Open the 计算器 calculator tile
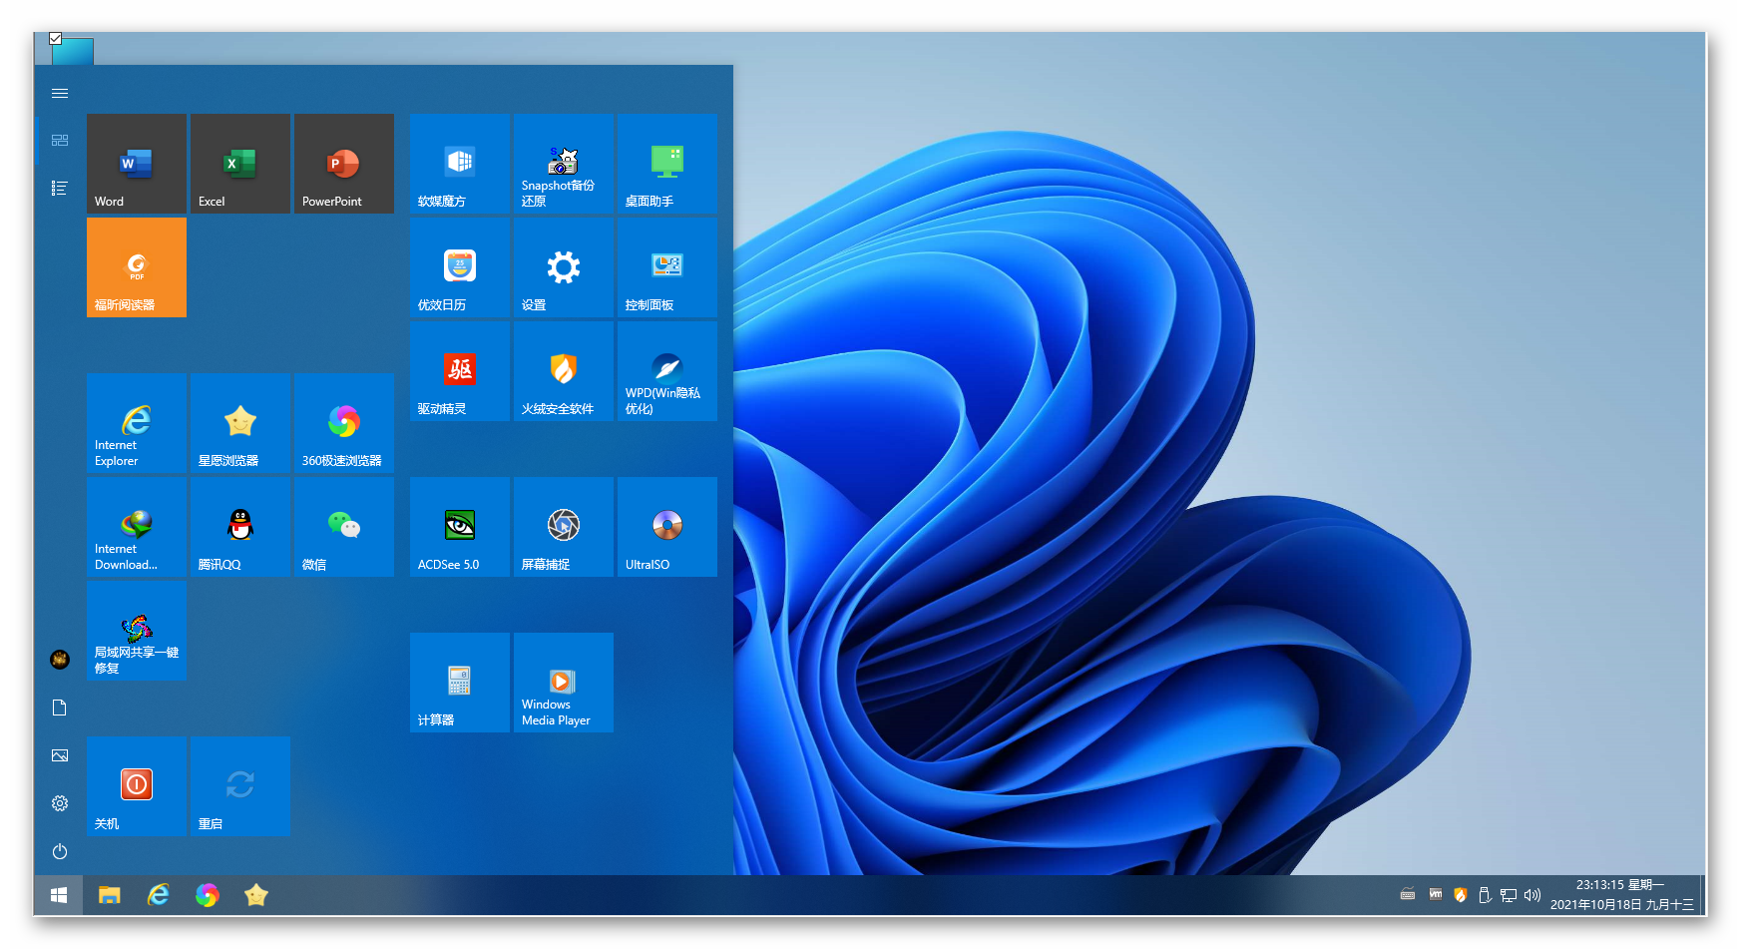The height and width of the screenshot is (949, 1740). tap(460, 683)
